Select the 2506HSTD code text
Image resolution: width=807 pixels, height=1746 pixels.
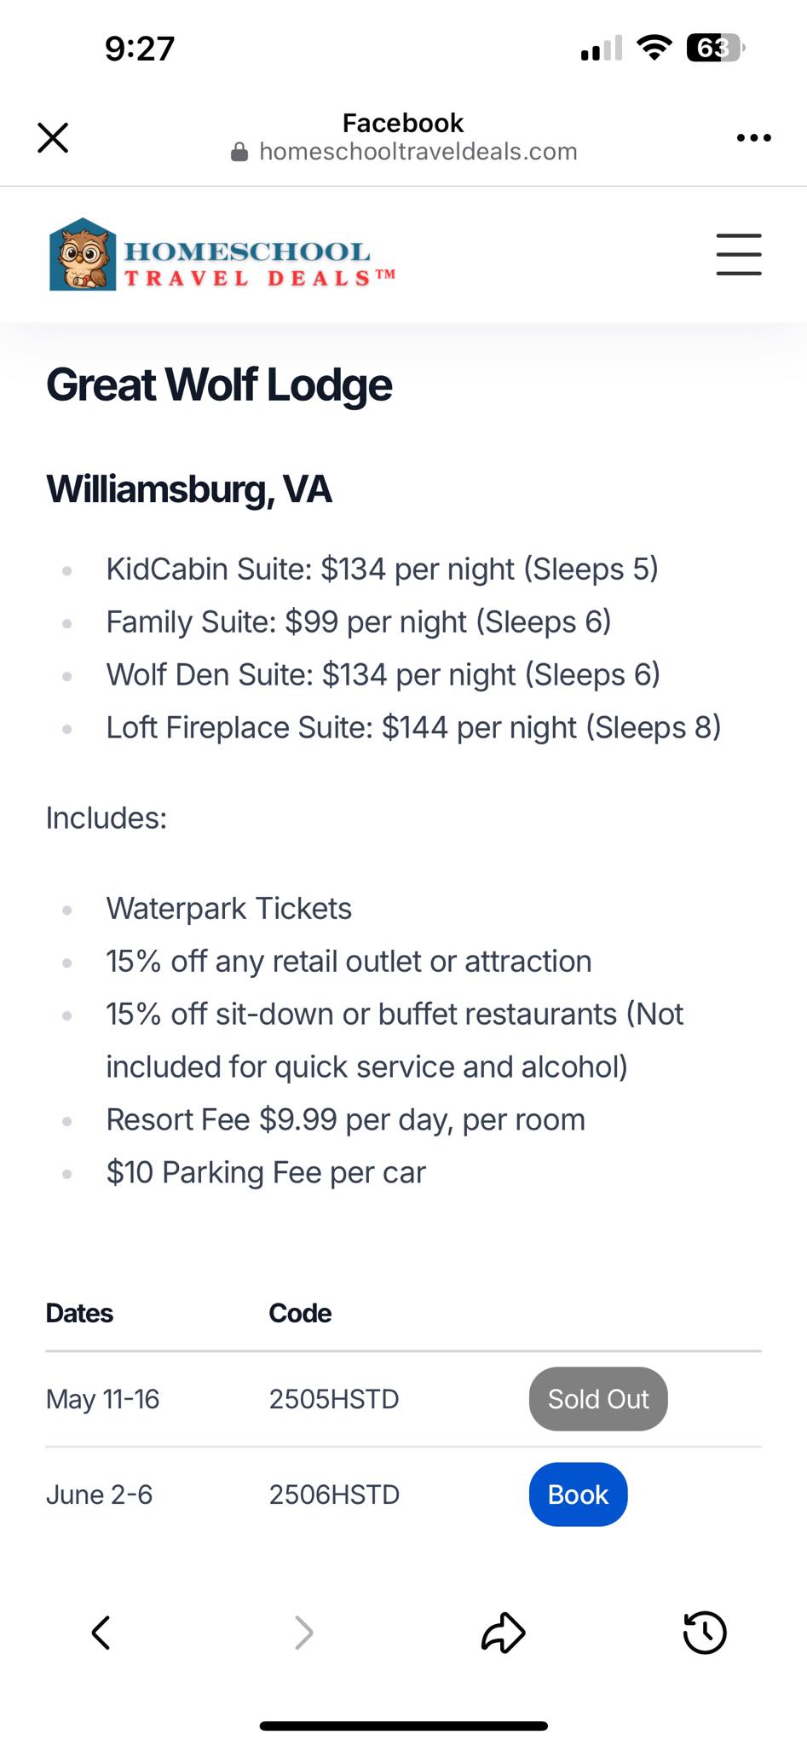[x=334, y=1495]
